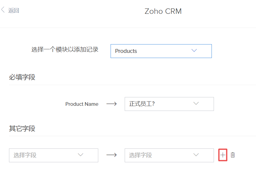Open the left 选择字段 dropdown
256x174 pixels.
[x=53, y=155]
